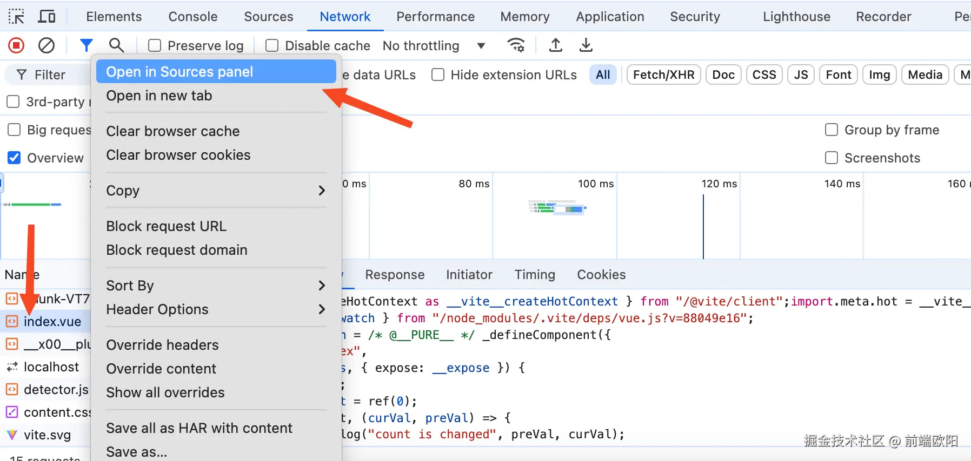Screen dimensions: 971x461
Task: Open the No throttling dropdown
Action: point(434,46)
